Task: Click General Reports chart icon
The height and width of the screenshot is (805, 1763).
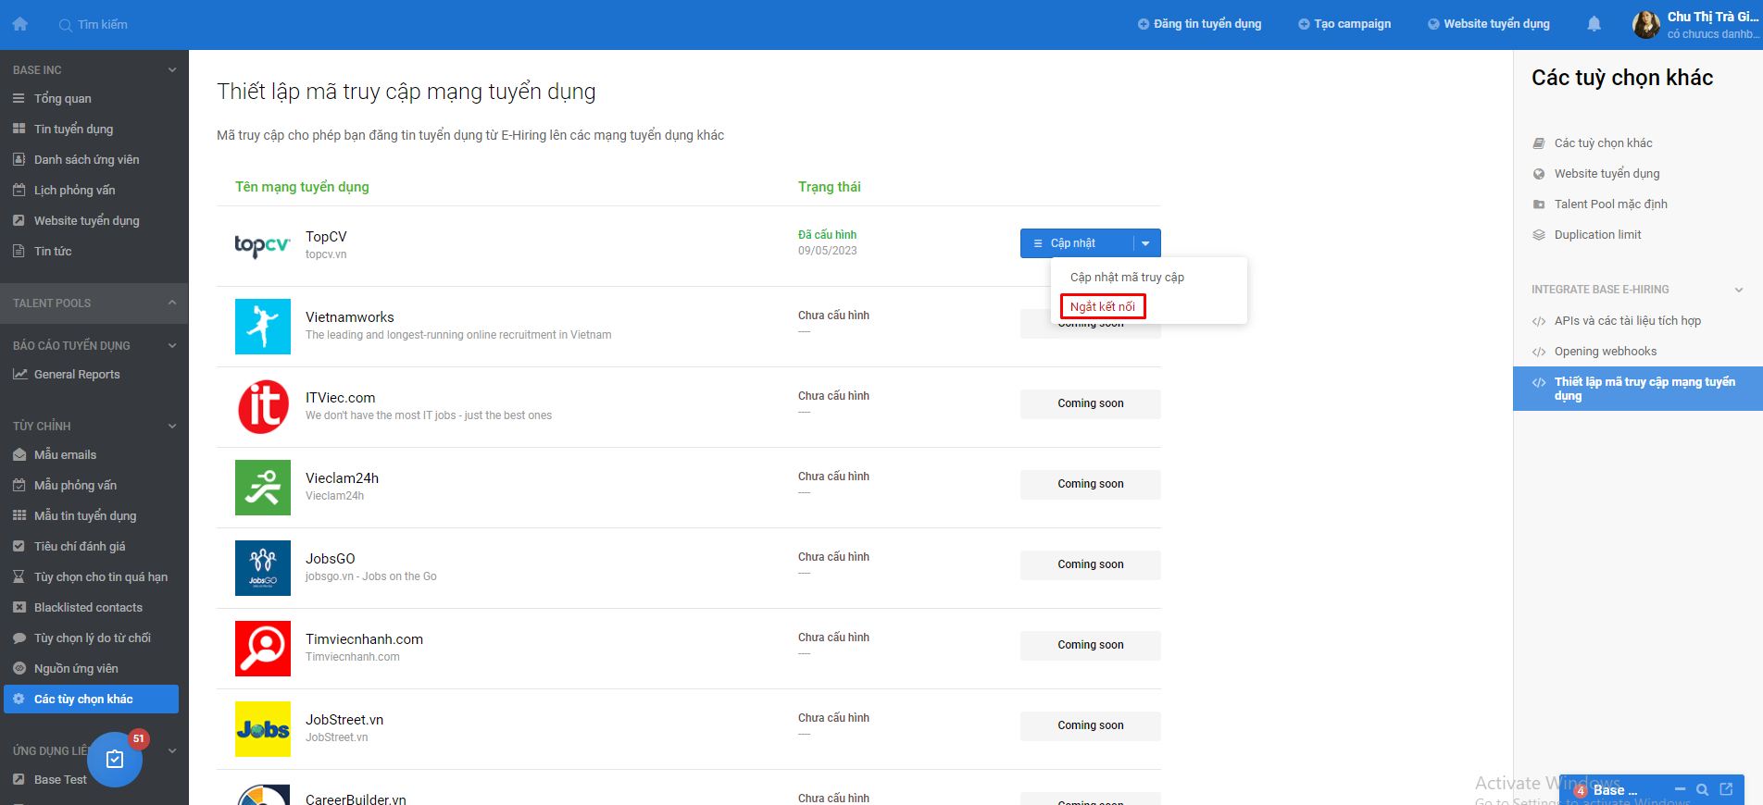Action: (19, 374)
